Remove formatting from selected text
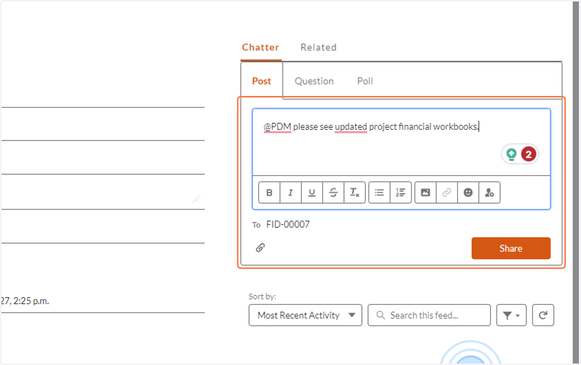The width and height of the screenshot is (581, 365). tap(354, 192)
